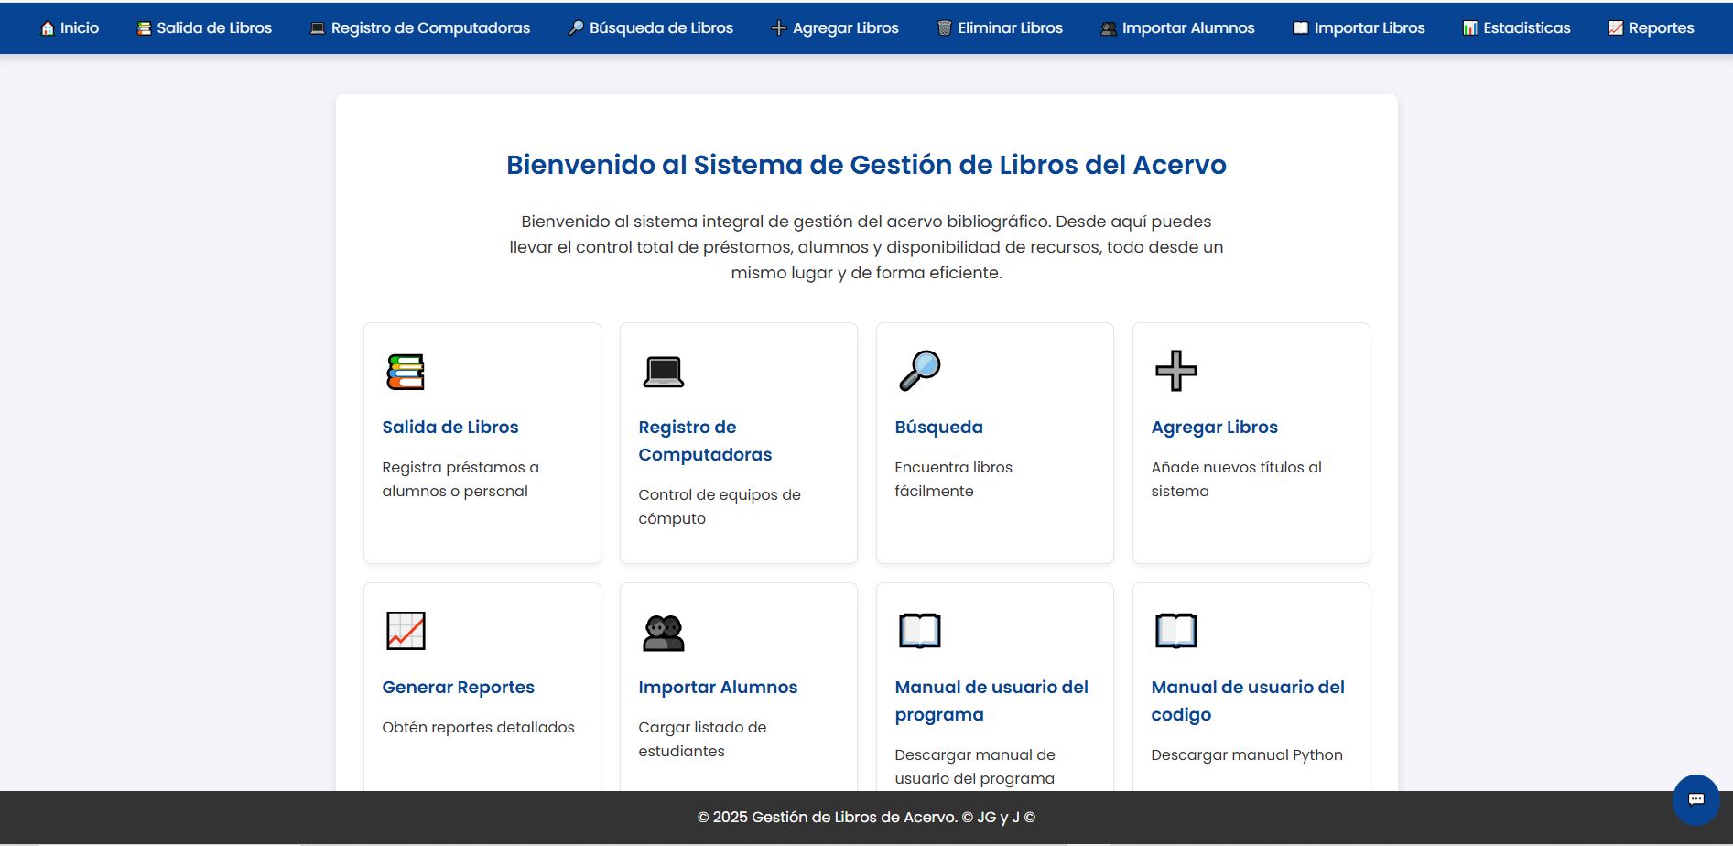Viewport: 1733px width, 846px height.
Task: Click the bar chart icon next to Estadisticas
Action: [x=1470, y=27]
